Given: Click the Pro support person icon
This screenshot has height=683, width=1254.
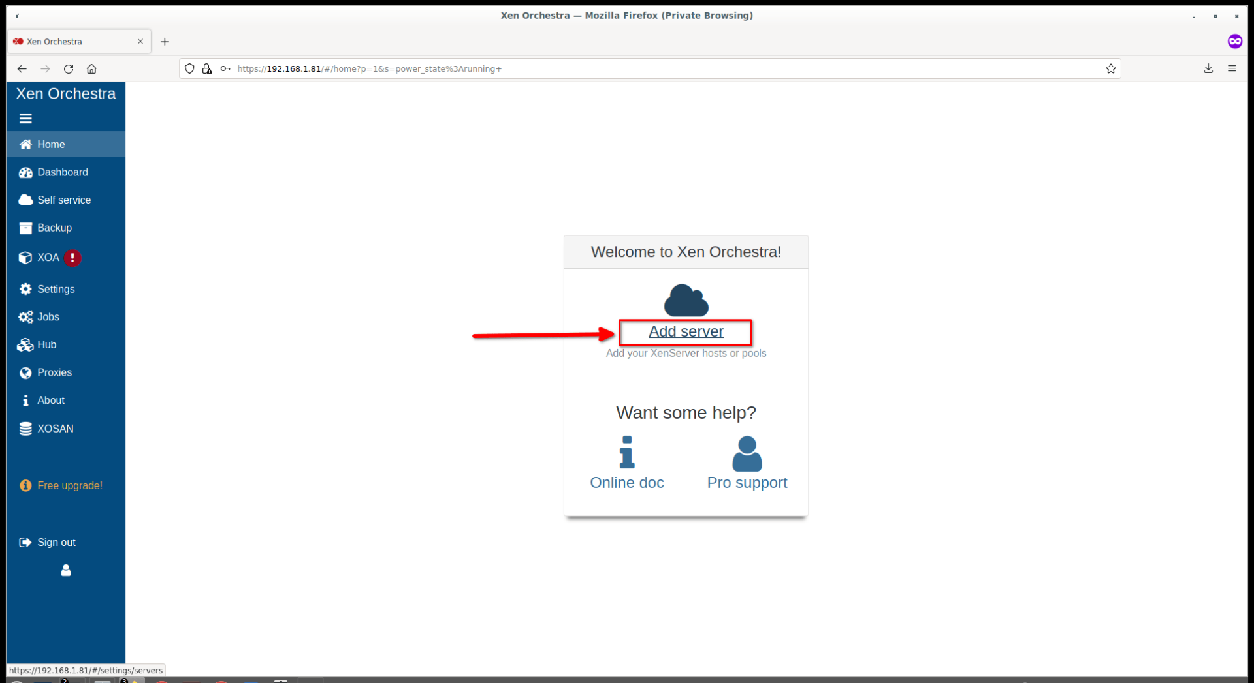Looking at the screenshot, I should tap(747, 453).
